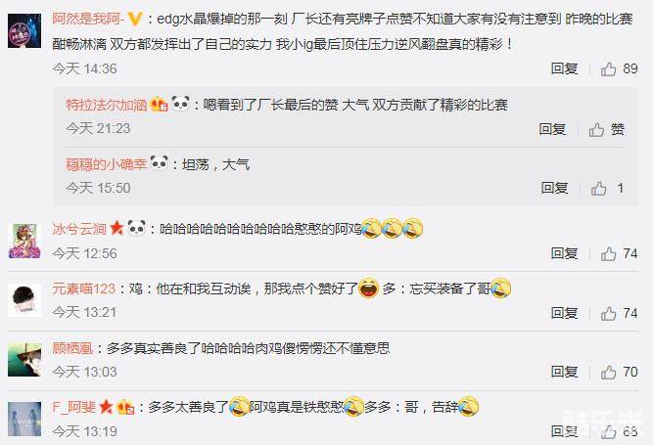Reply to 顾栖凰's comment at 13:03

(564, 372)
